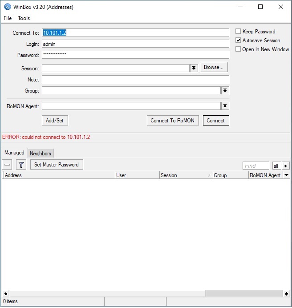Switch to the Neighbors tab
This screenshot has height=308, width=292.
[x=41, y=154]
